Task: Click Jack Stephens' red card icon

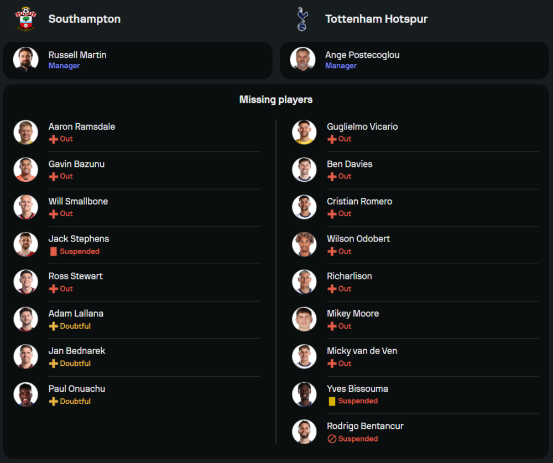Action: [54, 251]
